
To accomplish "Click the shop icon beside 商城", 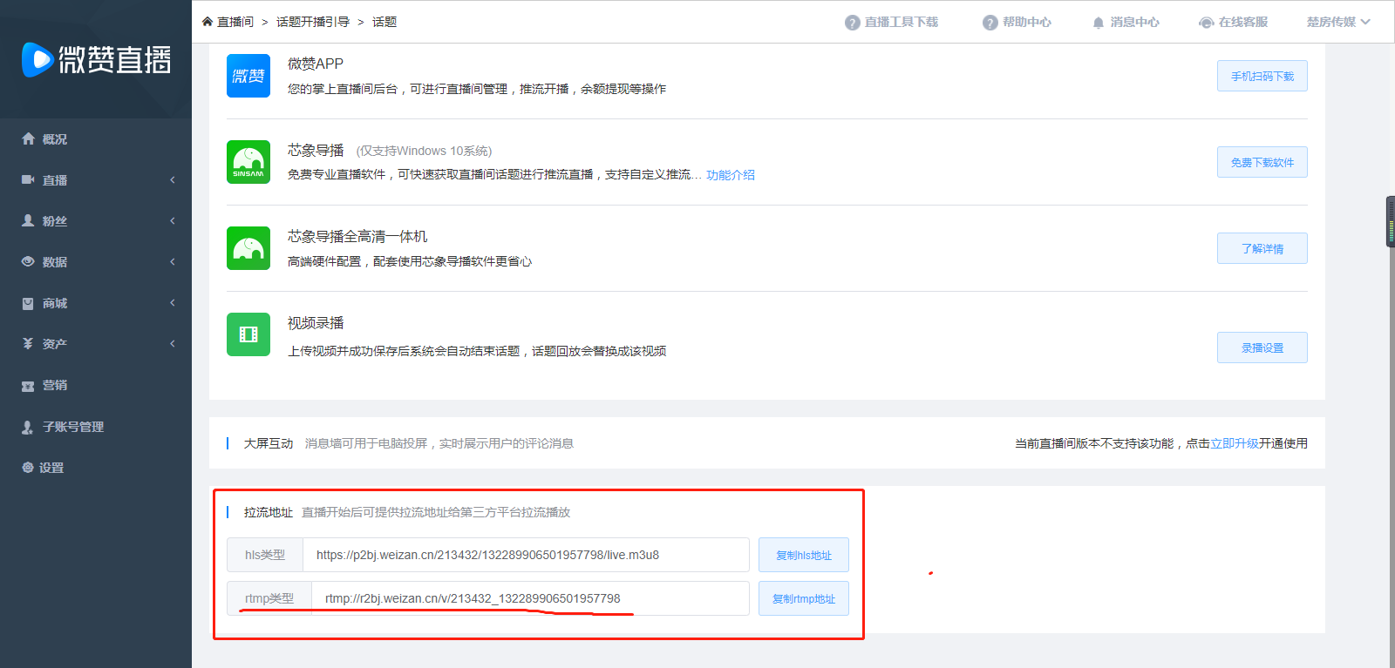I will click(28, 303).
